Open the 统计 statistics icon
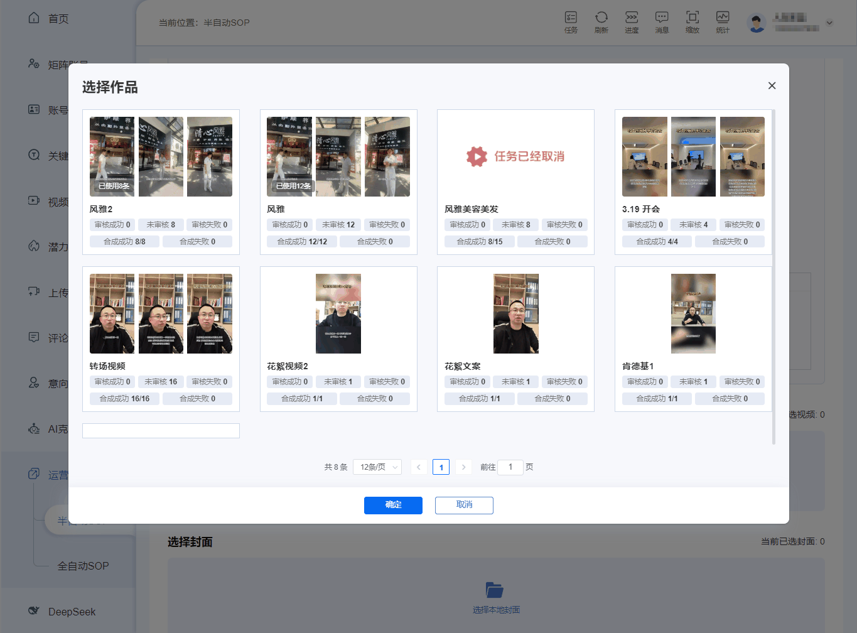The width and height of the screenshot is (857, 633). (723, 18)
